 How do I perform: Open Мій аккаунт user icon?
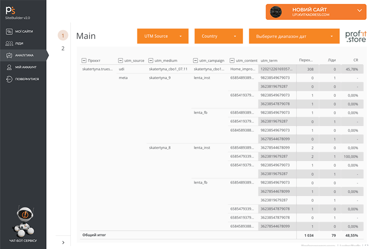click(x=9, y=67)
